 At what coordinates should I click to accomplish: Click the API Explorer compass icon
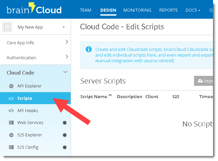point(11,86)
